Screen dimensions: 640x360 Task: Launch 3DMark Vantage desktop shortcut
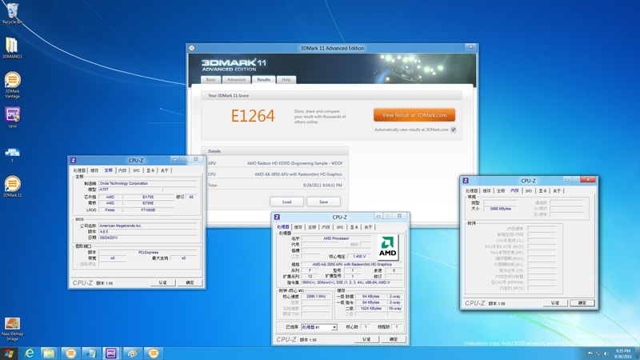(12, 82)
